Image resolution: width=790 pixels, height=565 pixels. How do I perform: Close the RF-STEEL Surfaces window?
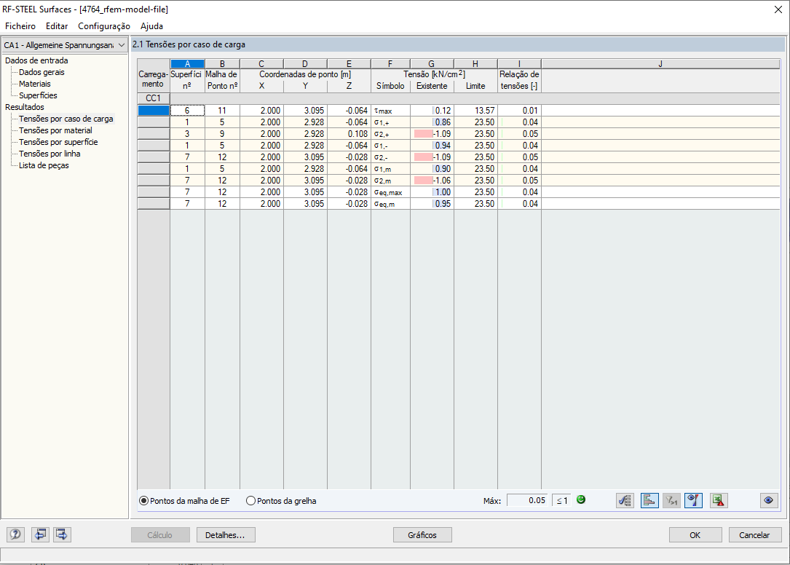tap(778, 9)
